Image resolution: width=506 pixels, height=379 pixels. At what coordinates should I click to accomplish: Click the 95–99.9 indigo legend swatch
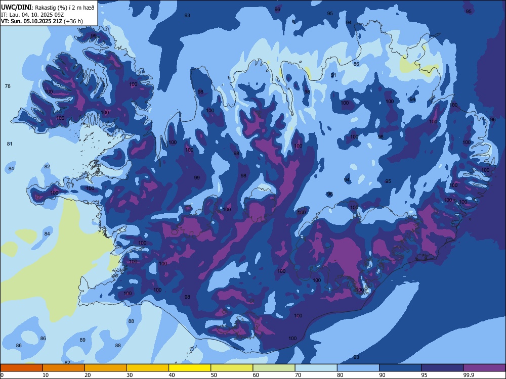pos(442,368)
